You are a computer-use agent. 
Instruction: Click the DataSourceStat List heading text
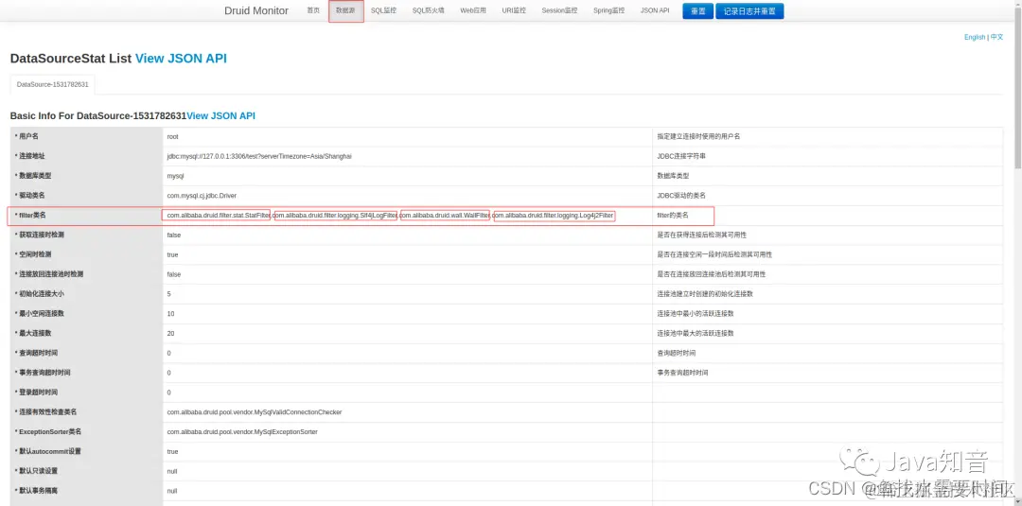tap(71, 59)
